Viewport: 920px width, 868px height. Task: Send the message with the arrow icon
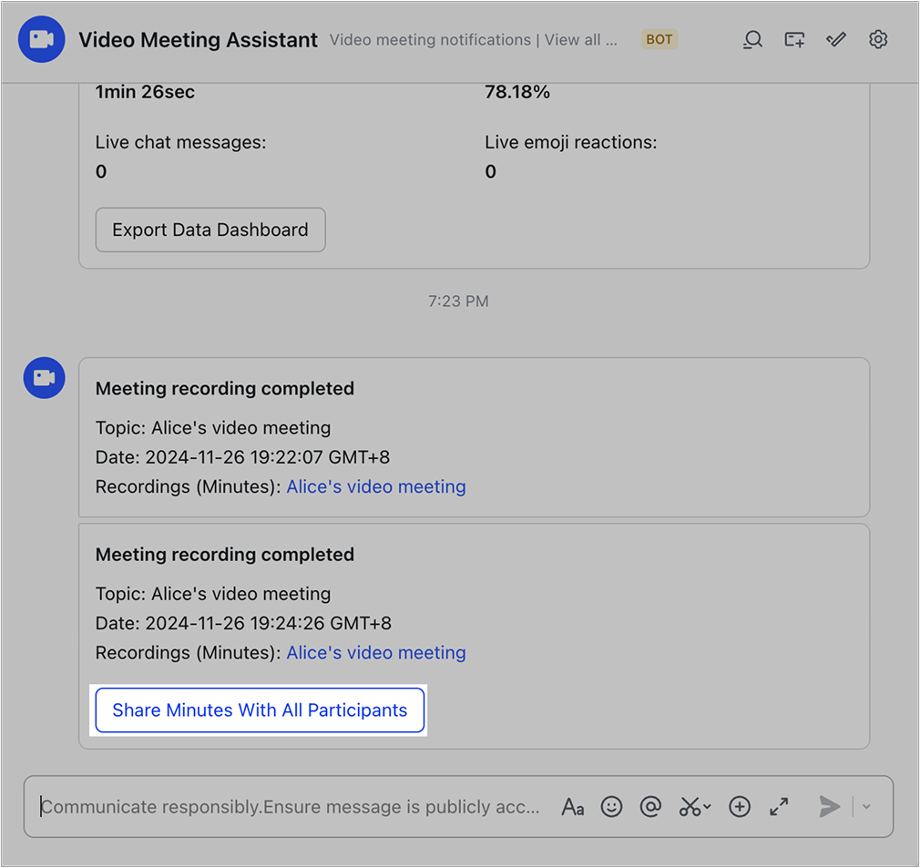(828, 807)
